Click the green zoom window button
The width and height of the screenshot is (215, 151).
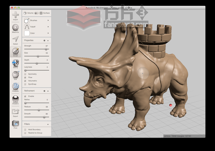(19, 8)
